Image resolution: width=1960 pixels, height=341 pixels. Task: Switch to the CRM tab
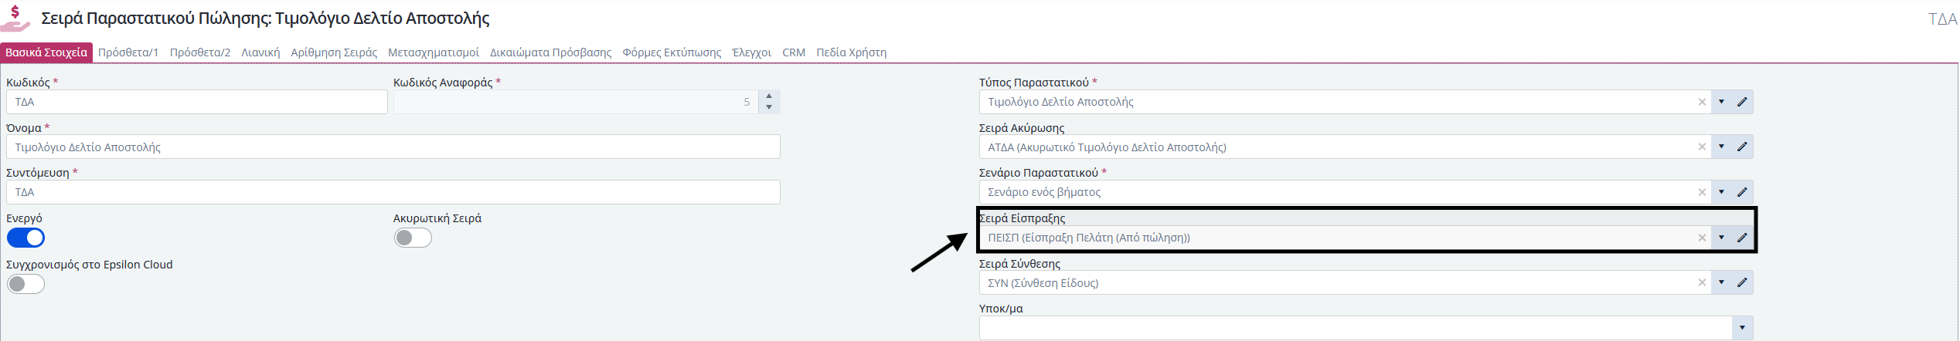(794, 52)
